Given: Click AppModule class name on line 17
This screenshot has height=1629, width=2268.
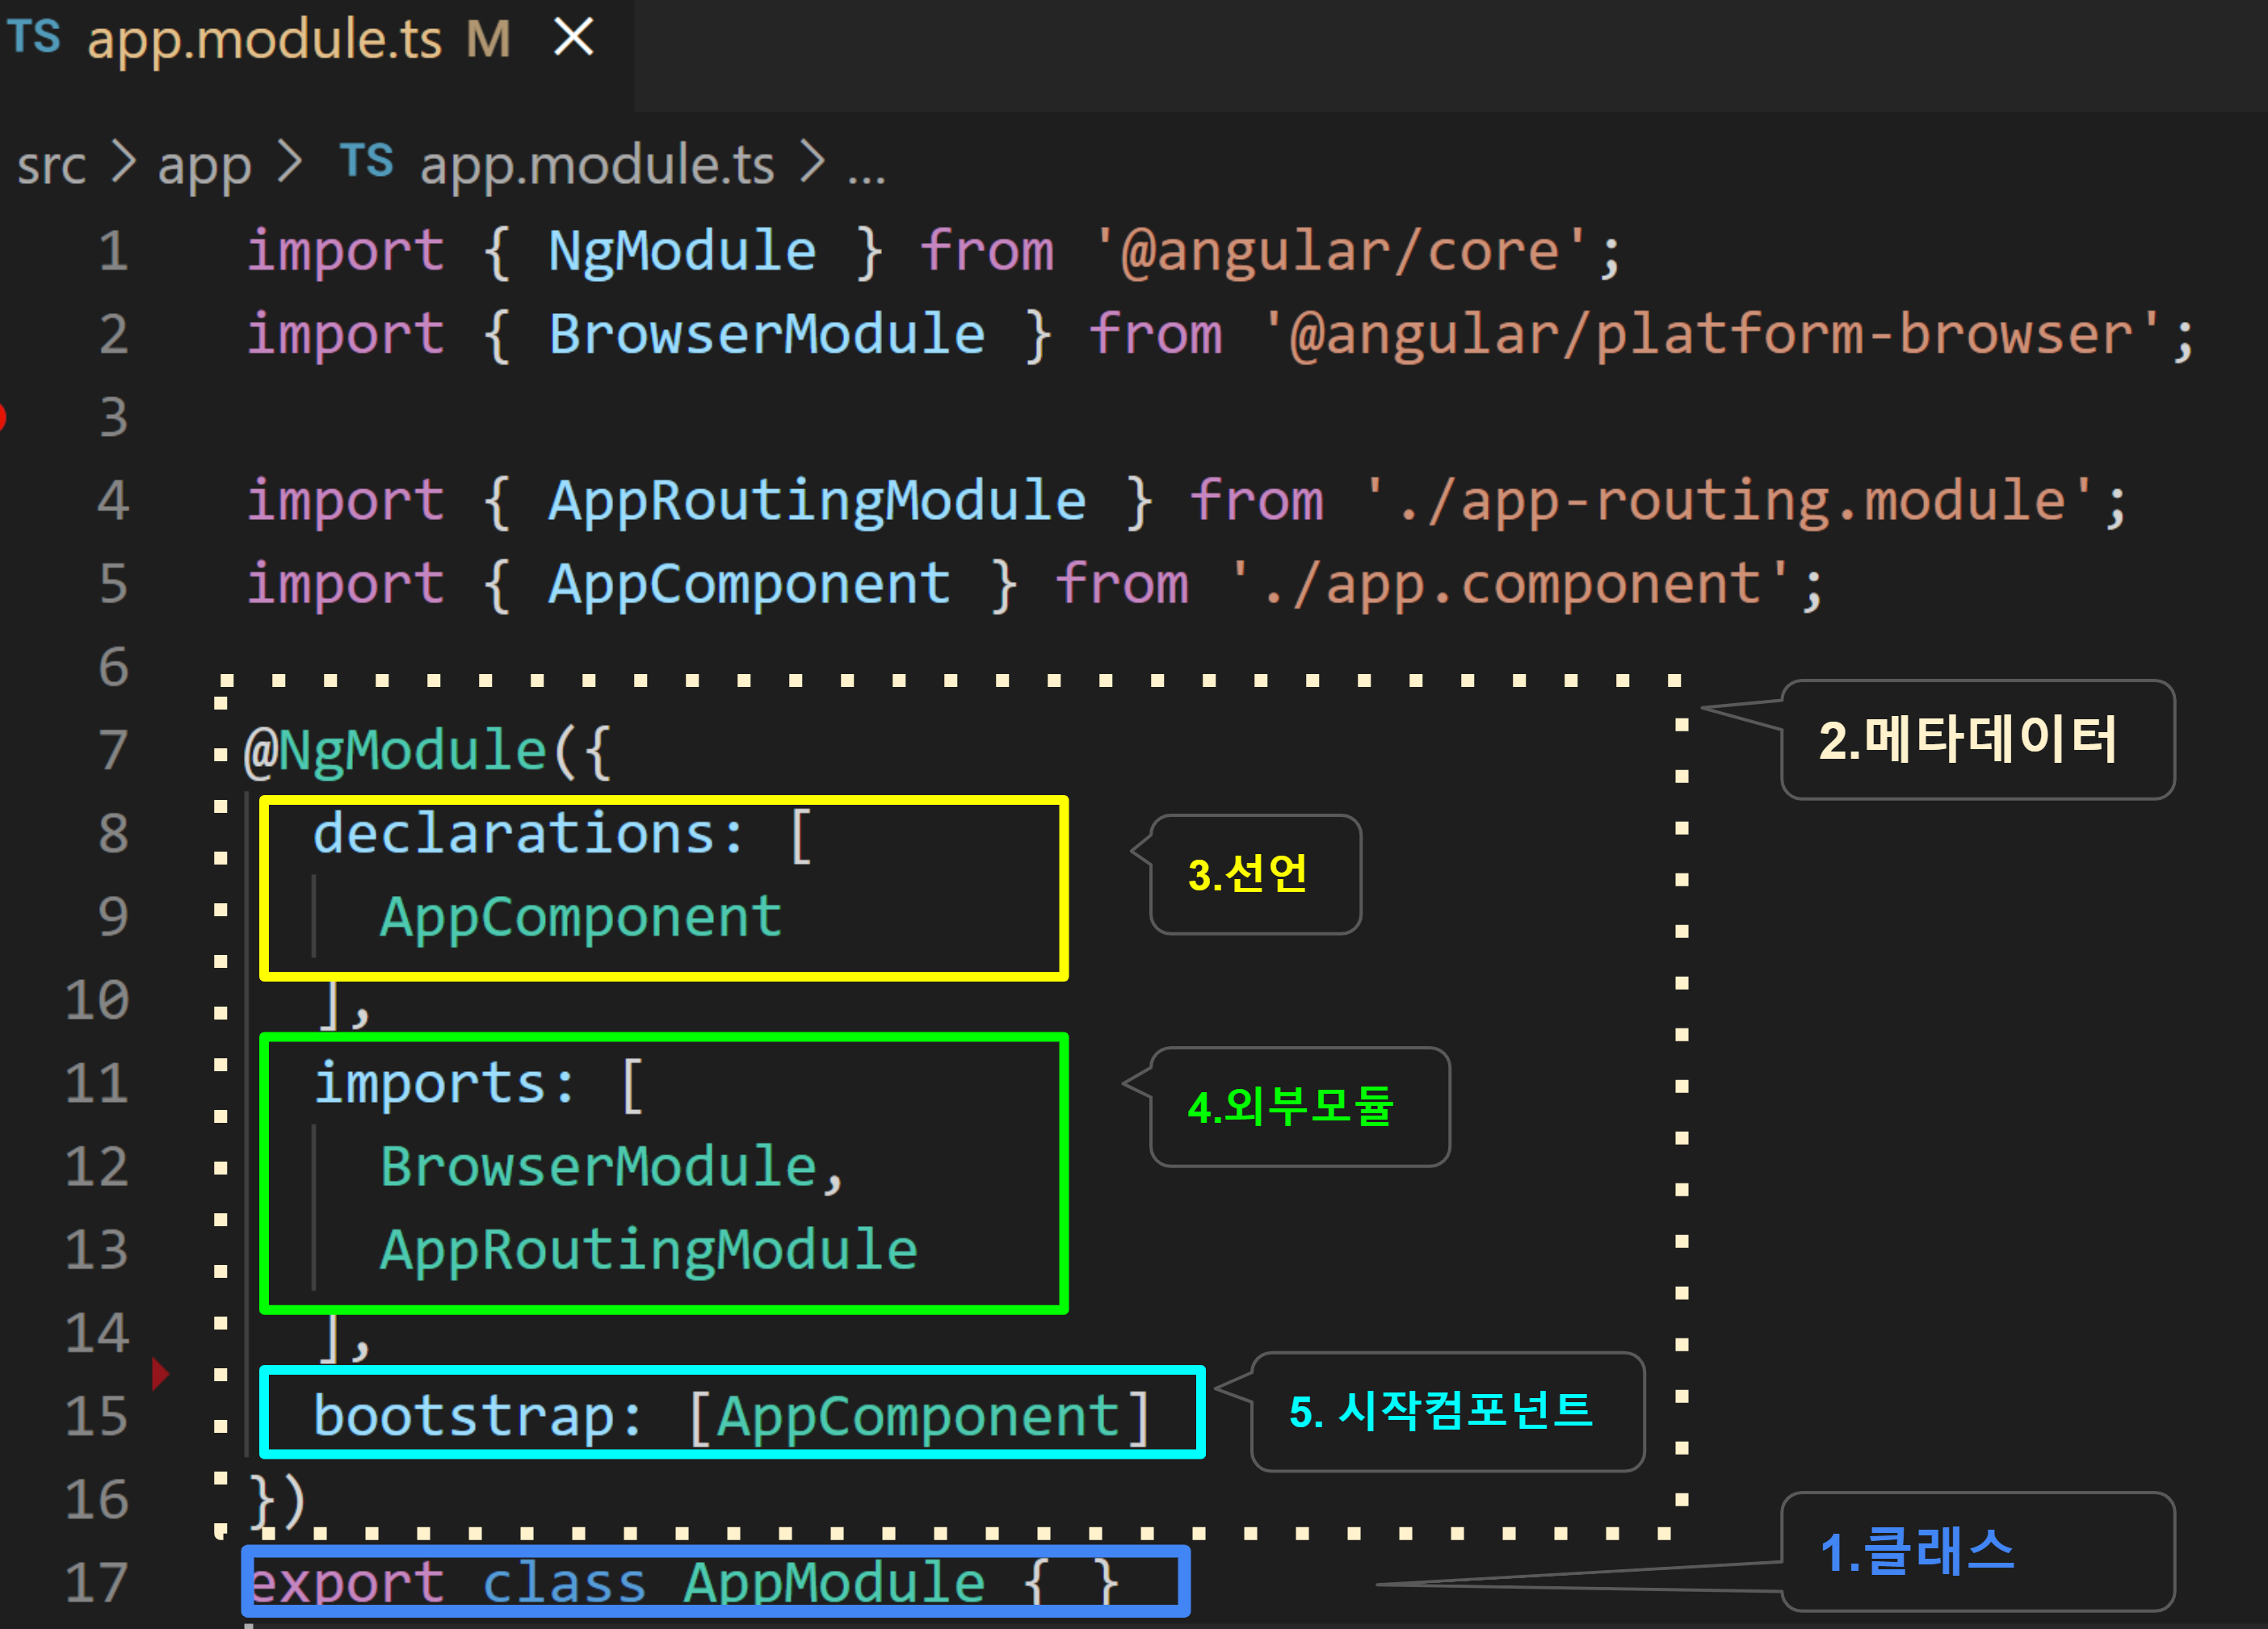Looking at the screenshot, I should click(834, 1583).
